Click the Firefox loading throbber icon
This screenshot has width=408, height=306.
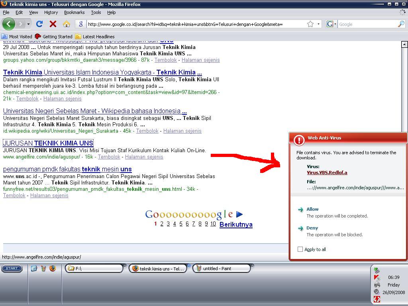[x=402, y=12]
